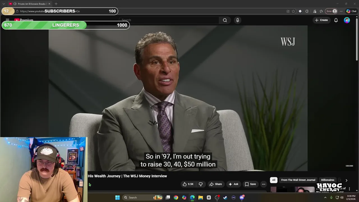The height and width of the screenshot is (202, 359).
Task: Switch to the Private Jet Billionaire tab
Action: point(29,4)
